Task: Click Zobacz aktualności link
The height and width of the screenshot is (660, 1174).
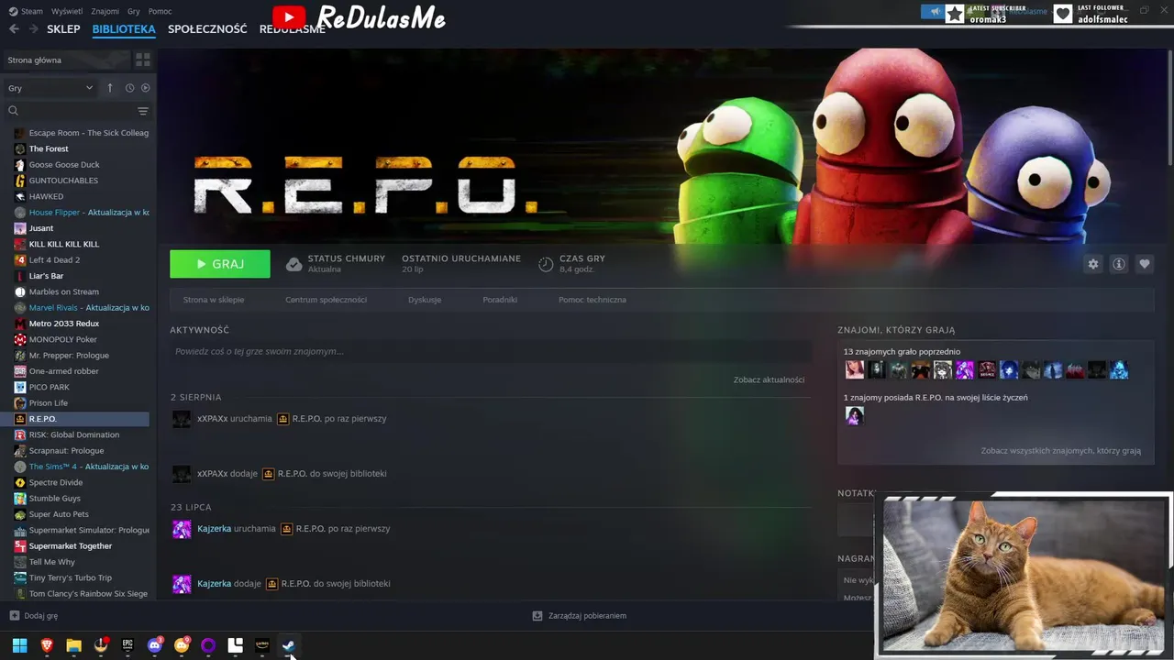Action: click(769, 379)
